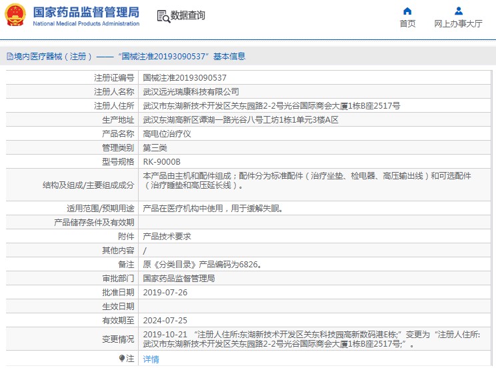Click the 产品名称 field label

point(118,134)
